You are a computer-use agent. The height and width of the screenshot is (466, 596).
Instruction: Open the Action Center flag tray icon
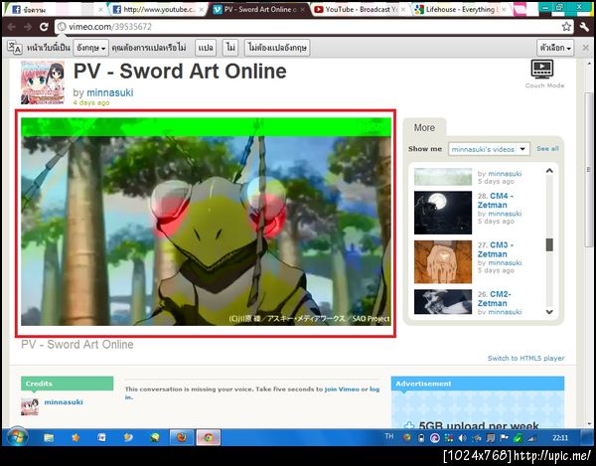click(504, 438)
